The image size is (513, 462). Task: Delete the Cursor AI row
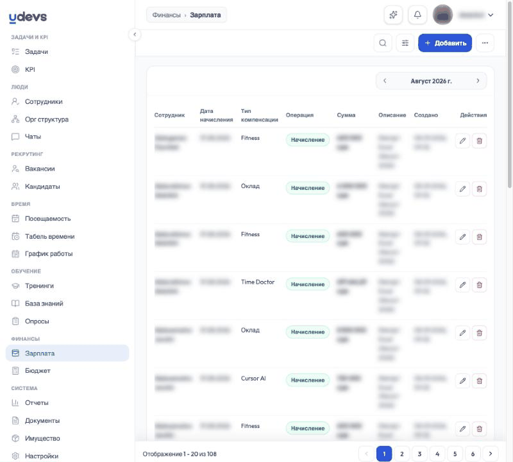click(479, 381)
